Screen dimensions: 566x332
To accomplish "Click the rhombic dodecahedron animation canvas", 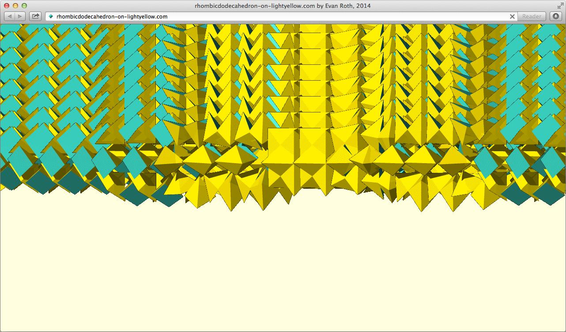I will 283,178.
